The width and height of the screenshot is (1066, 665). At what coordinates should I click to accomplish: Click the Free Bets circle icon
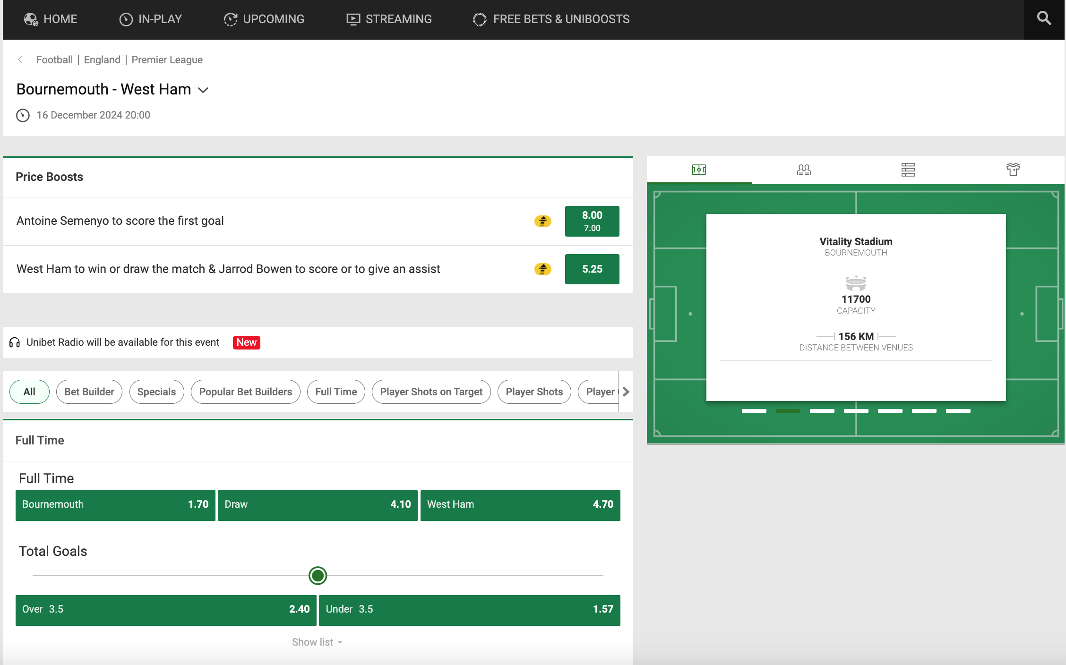point(480,19)
